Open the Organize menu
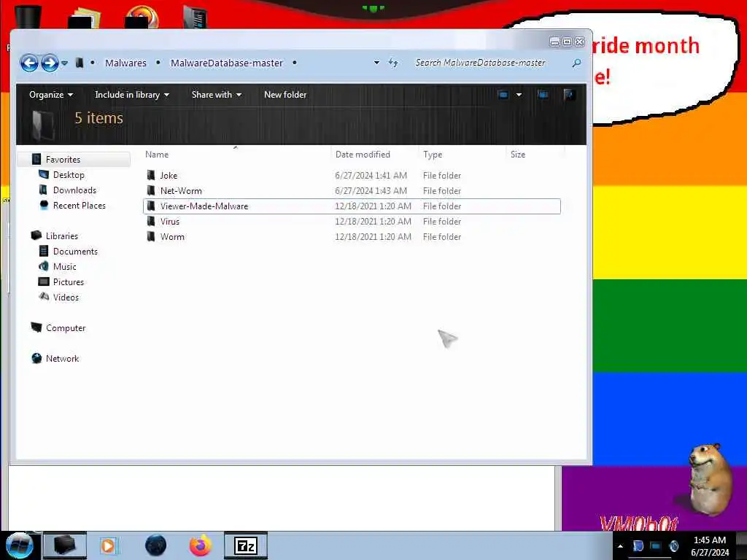This screenshot has width=747, height=560. click(51, 95)
